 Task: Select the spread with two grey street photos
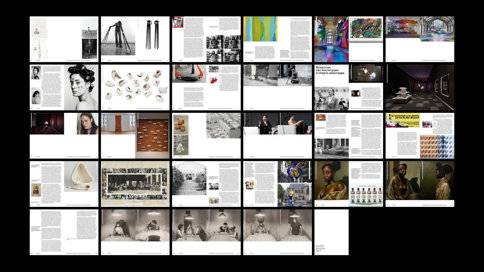click(278, 87)
